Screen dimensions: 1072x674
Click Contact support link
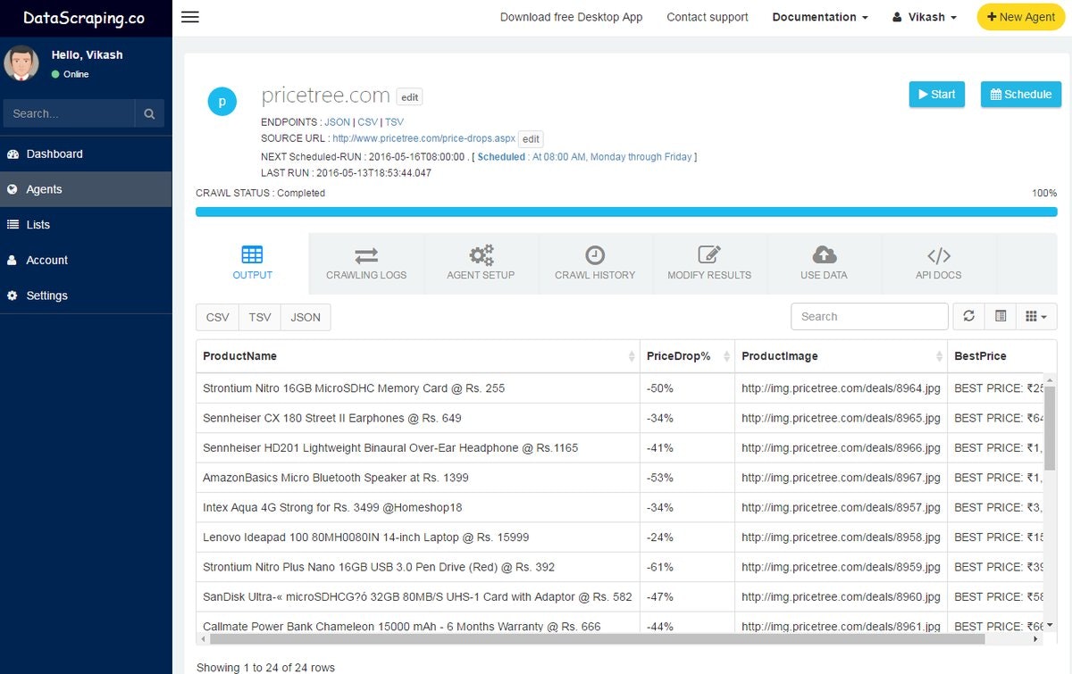[x=708, y=17]
